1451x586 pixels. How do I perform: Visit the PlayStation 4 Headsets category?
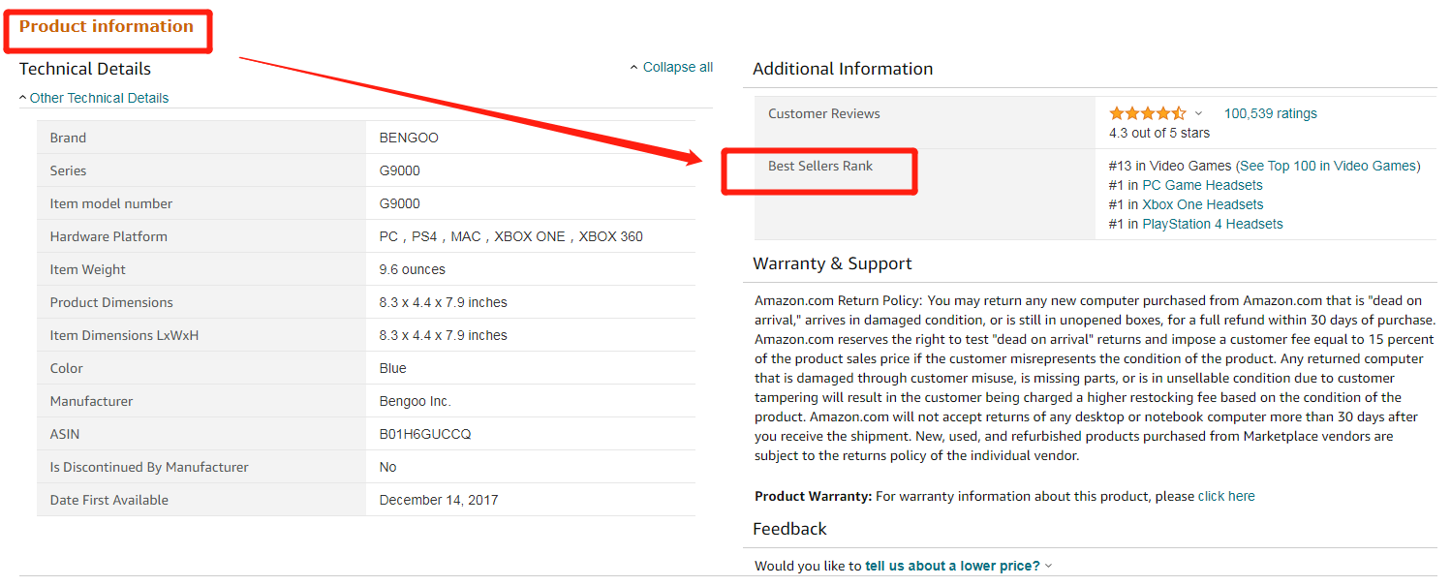pos(1212,224)
